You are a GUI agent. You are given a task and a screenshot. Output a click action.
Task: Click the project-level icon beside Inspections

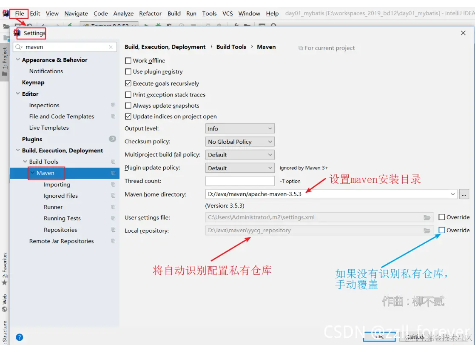pyautogui.click(x=113, y=105)
